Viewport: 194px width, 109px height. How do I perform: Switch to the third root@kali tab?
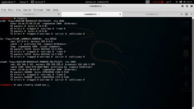[x=153, y=14]
